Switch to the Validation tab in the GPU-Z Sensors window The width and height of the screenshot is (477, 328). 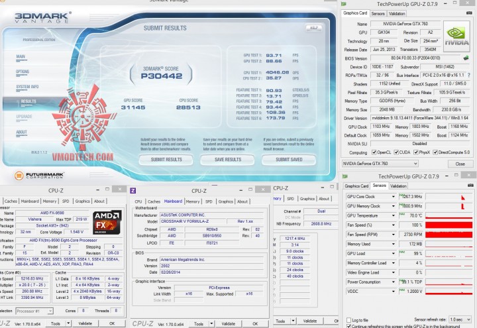click(x=398, y=186)
